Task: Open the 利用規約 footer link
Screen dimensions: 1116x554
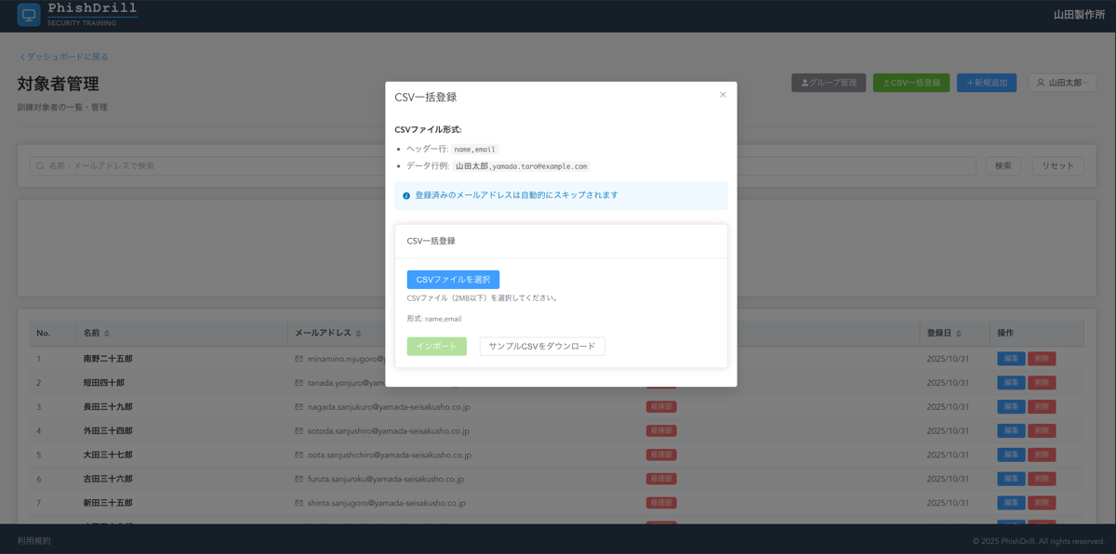Action: click(x=33, y=540)
